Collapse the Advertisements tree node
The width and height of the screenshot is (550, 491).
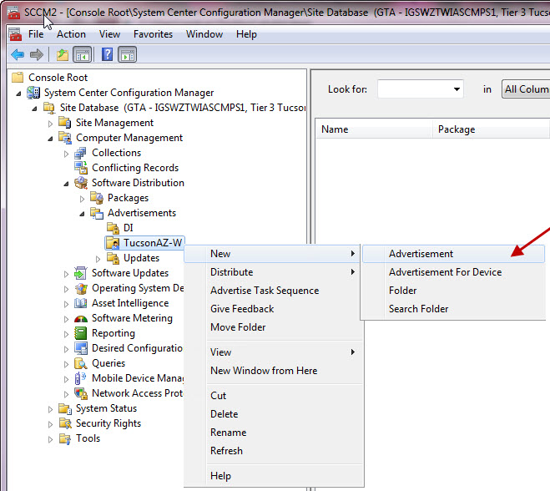click(82, 214)
